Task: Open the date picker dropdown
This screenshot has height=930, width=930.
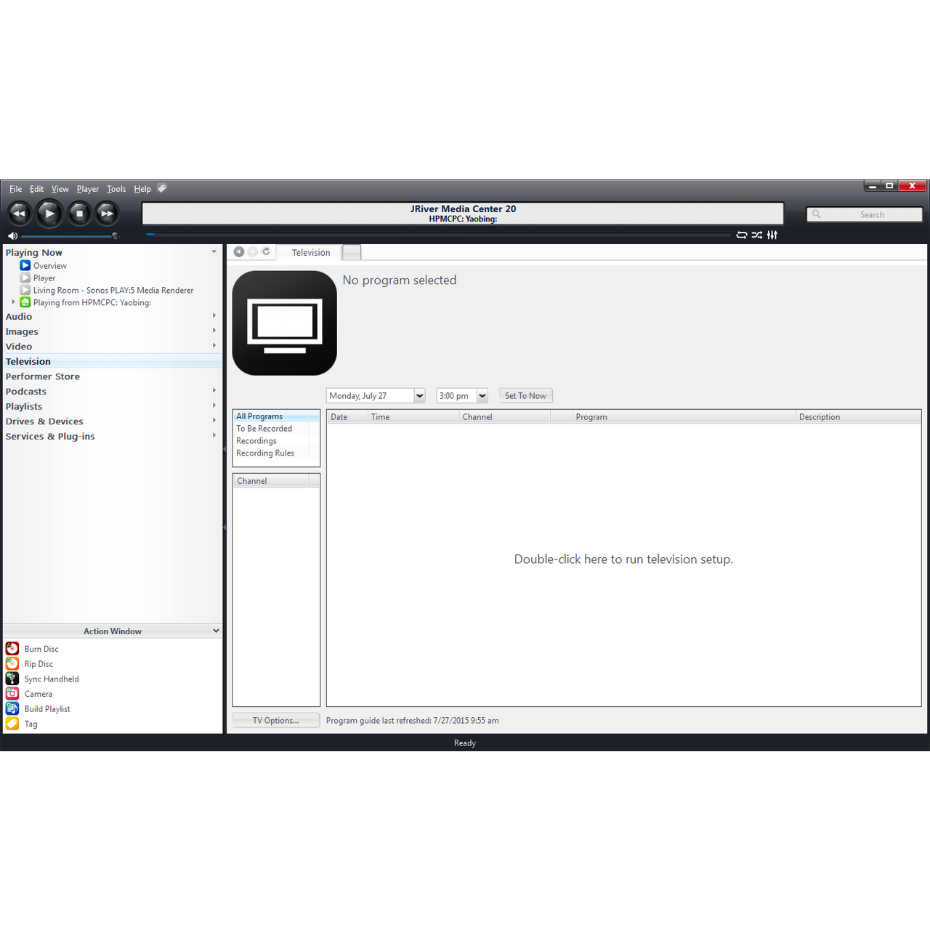Action: [x=419, y=395]
